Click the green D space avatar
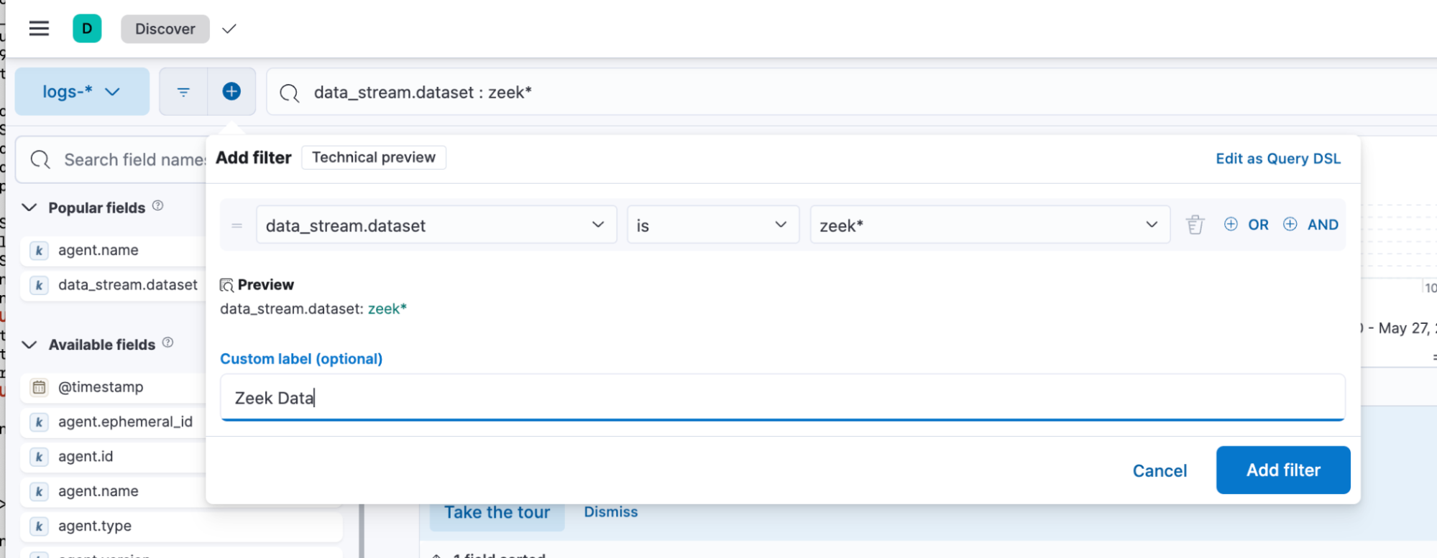The height and width of the screenshot is (558, 1437). pyautogui.click(x=87, y=29)
